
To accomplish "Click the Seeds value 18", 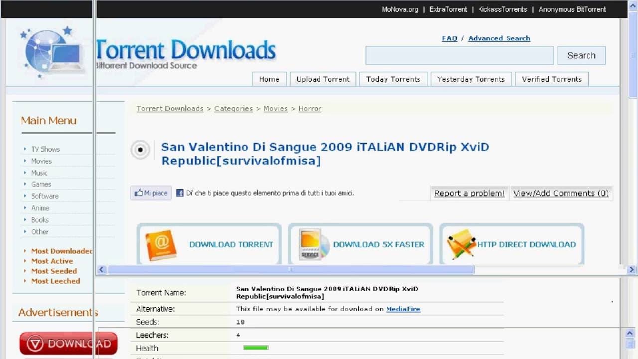I will (x=240, y=322).
